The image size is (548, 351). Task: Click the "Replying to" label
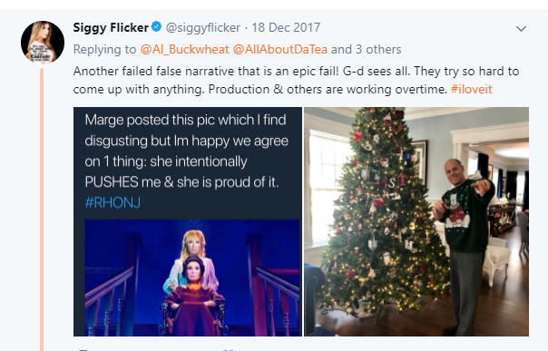point(104,49)
